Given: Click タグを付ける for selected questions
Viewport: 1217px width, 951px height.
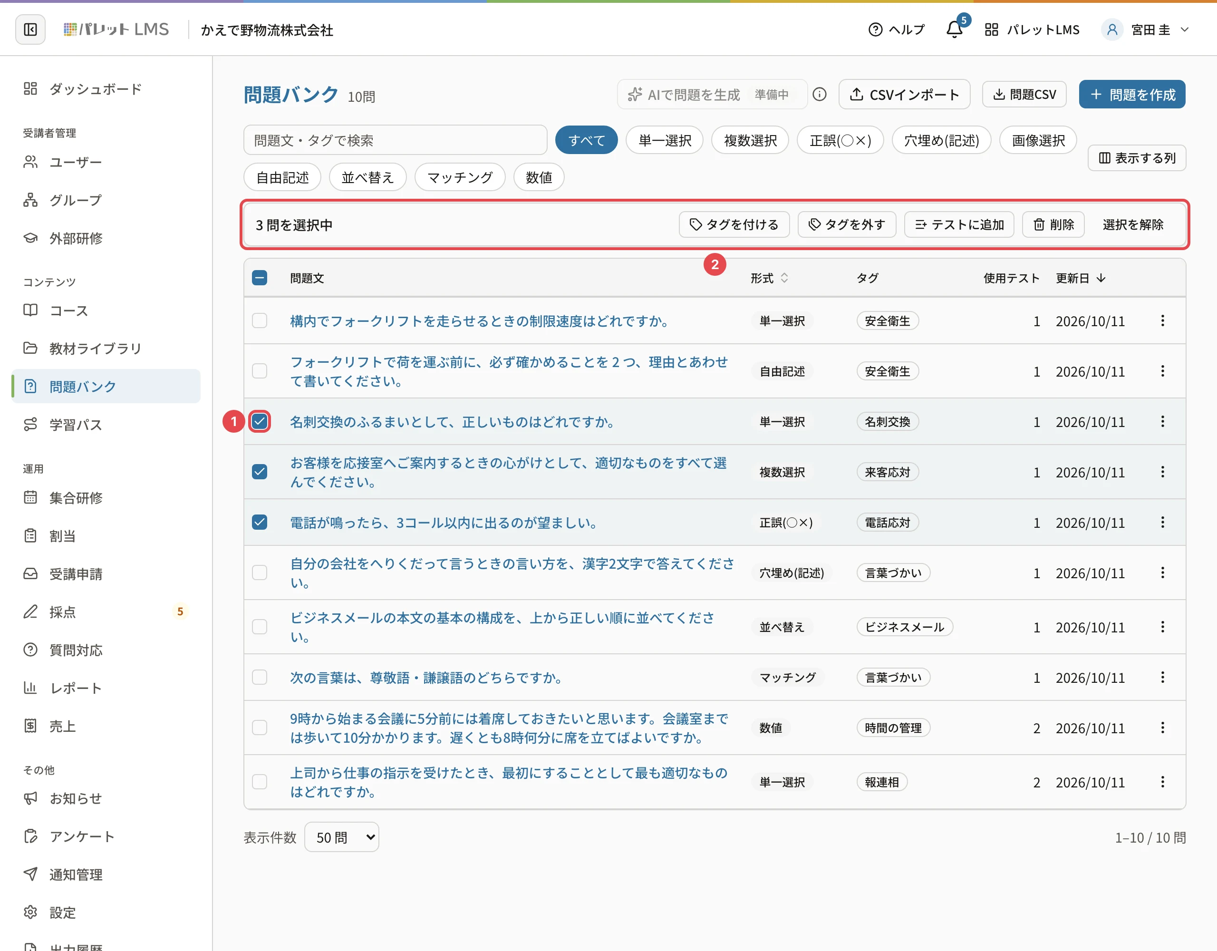Looking at the screenshot, I should 734,224.
